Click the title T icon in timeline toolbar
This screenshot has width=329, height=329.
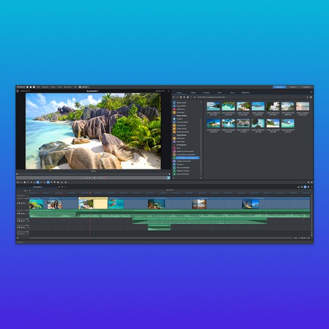28,182
